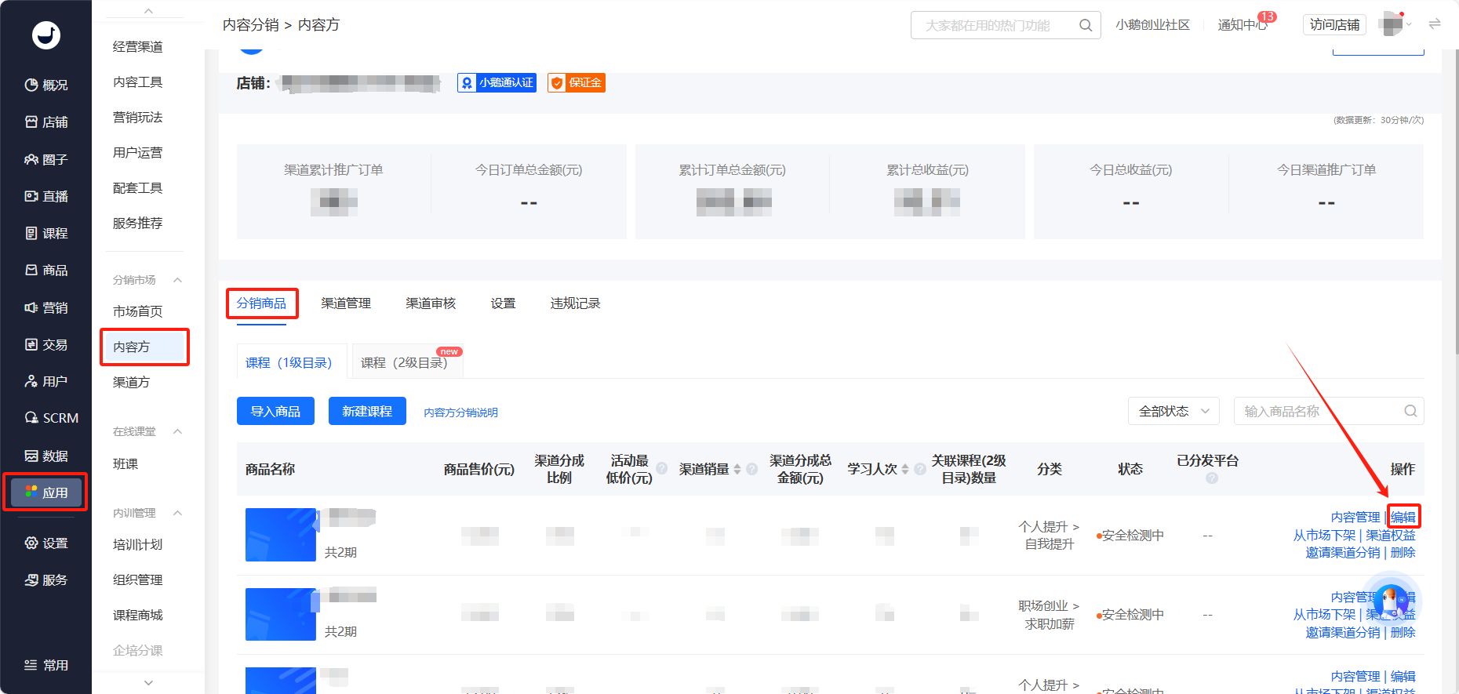Switch to the 渠道管理 tab

pyautogui.click(x=346, y=303)
